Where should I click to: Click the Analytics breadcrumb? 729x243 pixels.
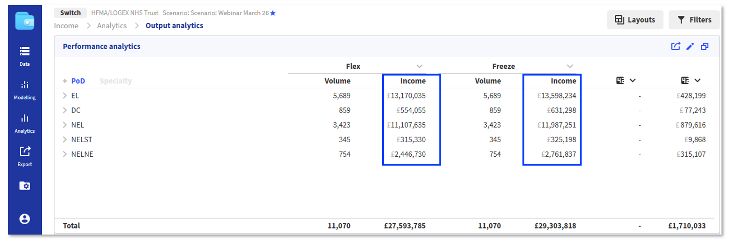112,26
